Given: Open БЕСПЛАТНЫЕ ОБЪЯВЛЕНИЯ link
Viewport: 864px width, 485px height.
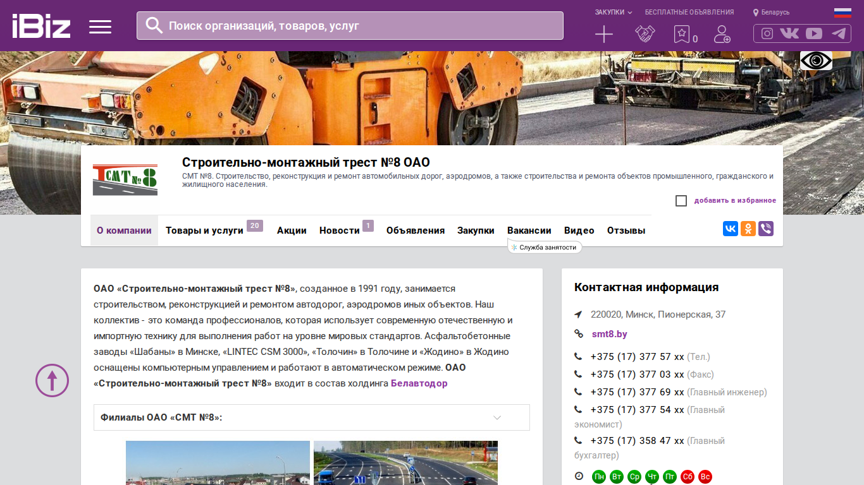Looking at the screenshot, I should point(689,12).
